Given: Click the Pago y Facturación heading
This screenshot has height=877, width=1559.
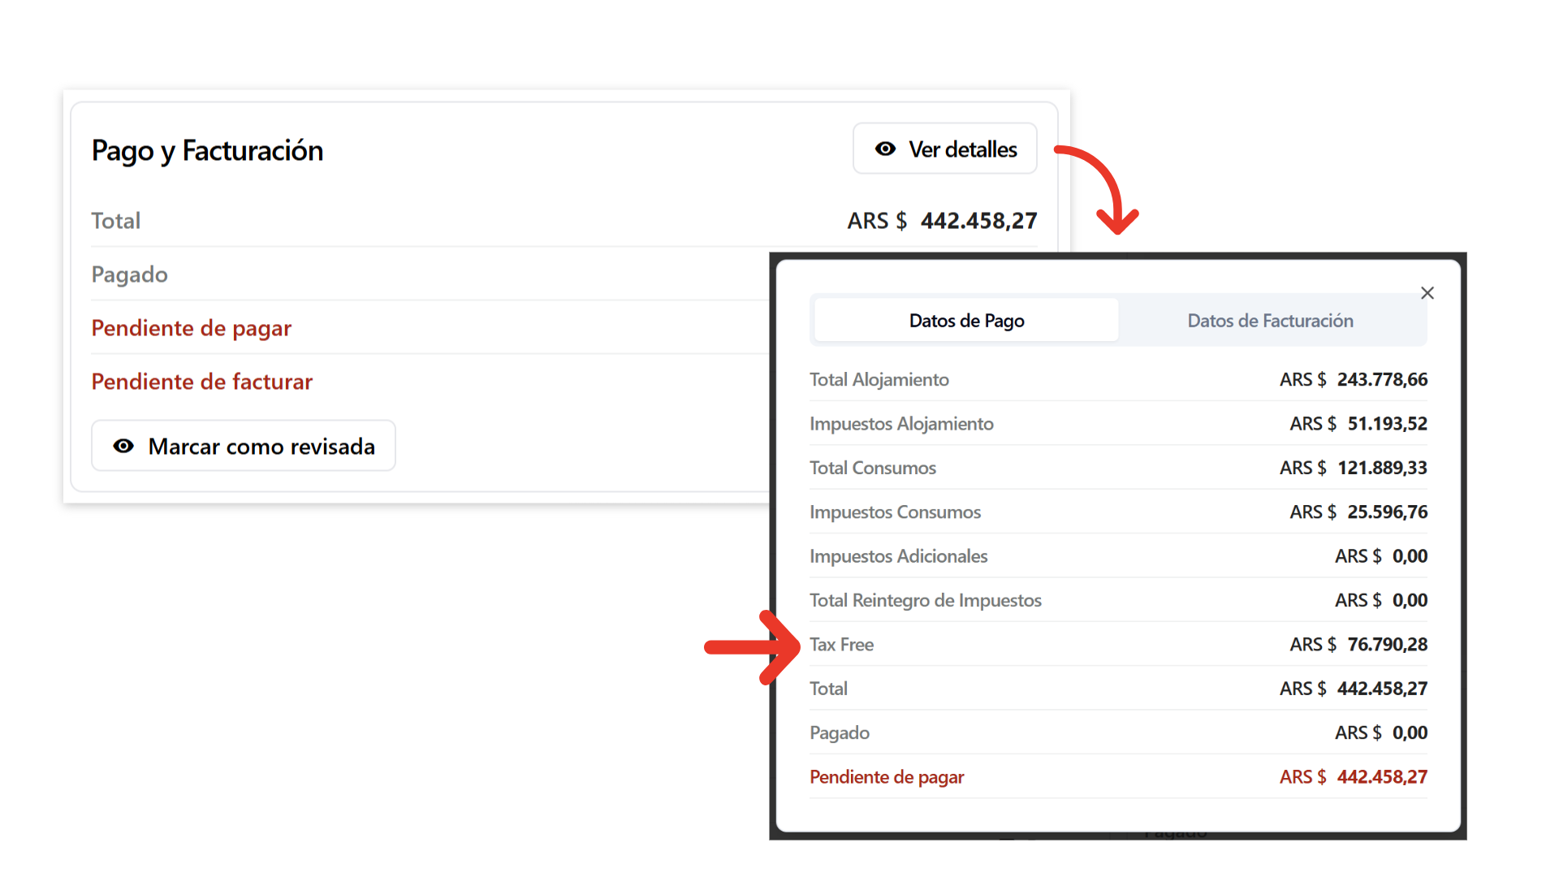Looking at the screenshot, I should 207,151.
